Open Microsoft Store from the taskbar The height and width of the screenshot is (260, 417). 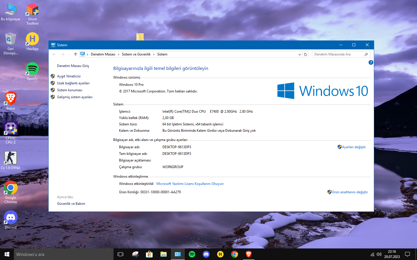[x=149, y=254]
